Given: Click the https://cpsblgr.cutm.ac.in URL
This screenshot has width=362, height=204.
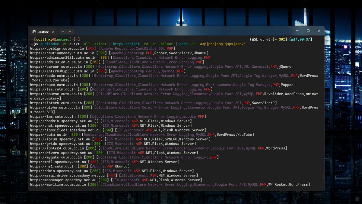Looking at the screenshot, I should 57,49.
